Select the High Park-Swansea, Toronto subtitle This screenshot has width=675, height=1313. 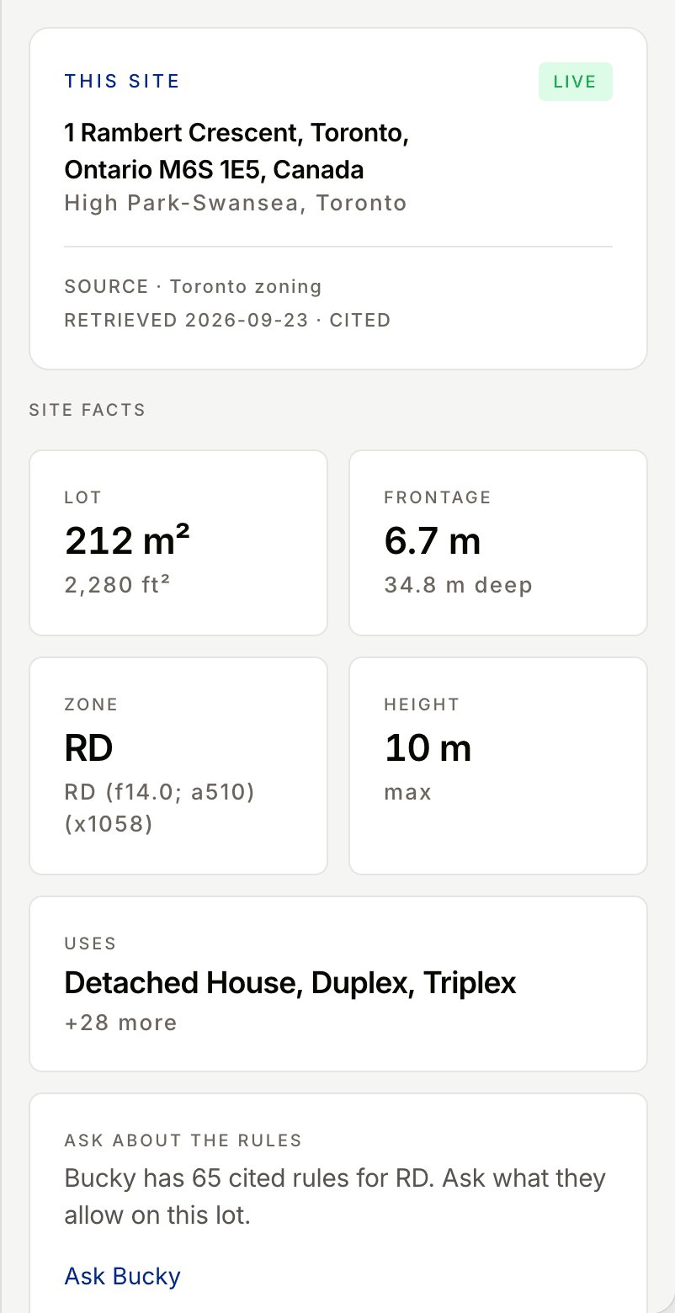click(x=236, y=203)
